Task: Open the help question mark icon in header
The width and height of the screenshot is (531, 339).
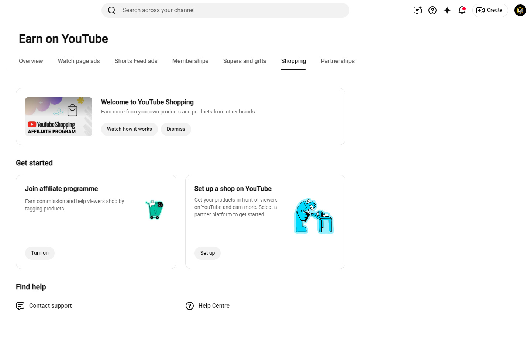Action: [432, 10]
